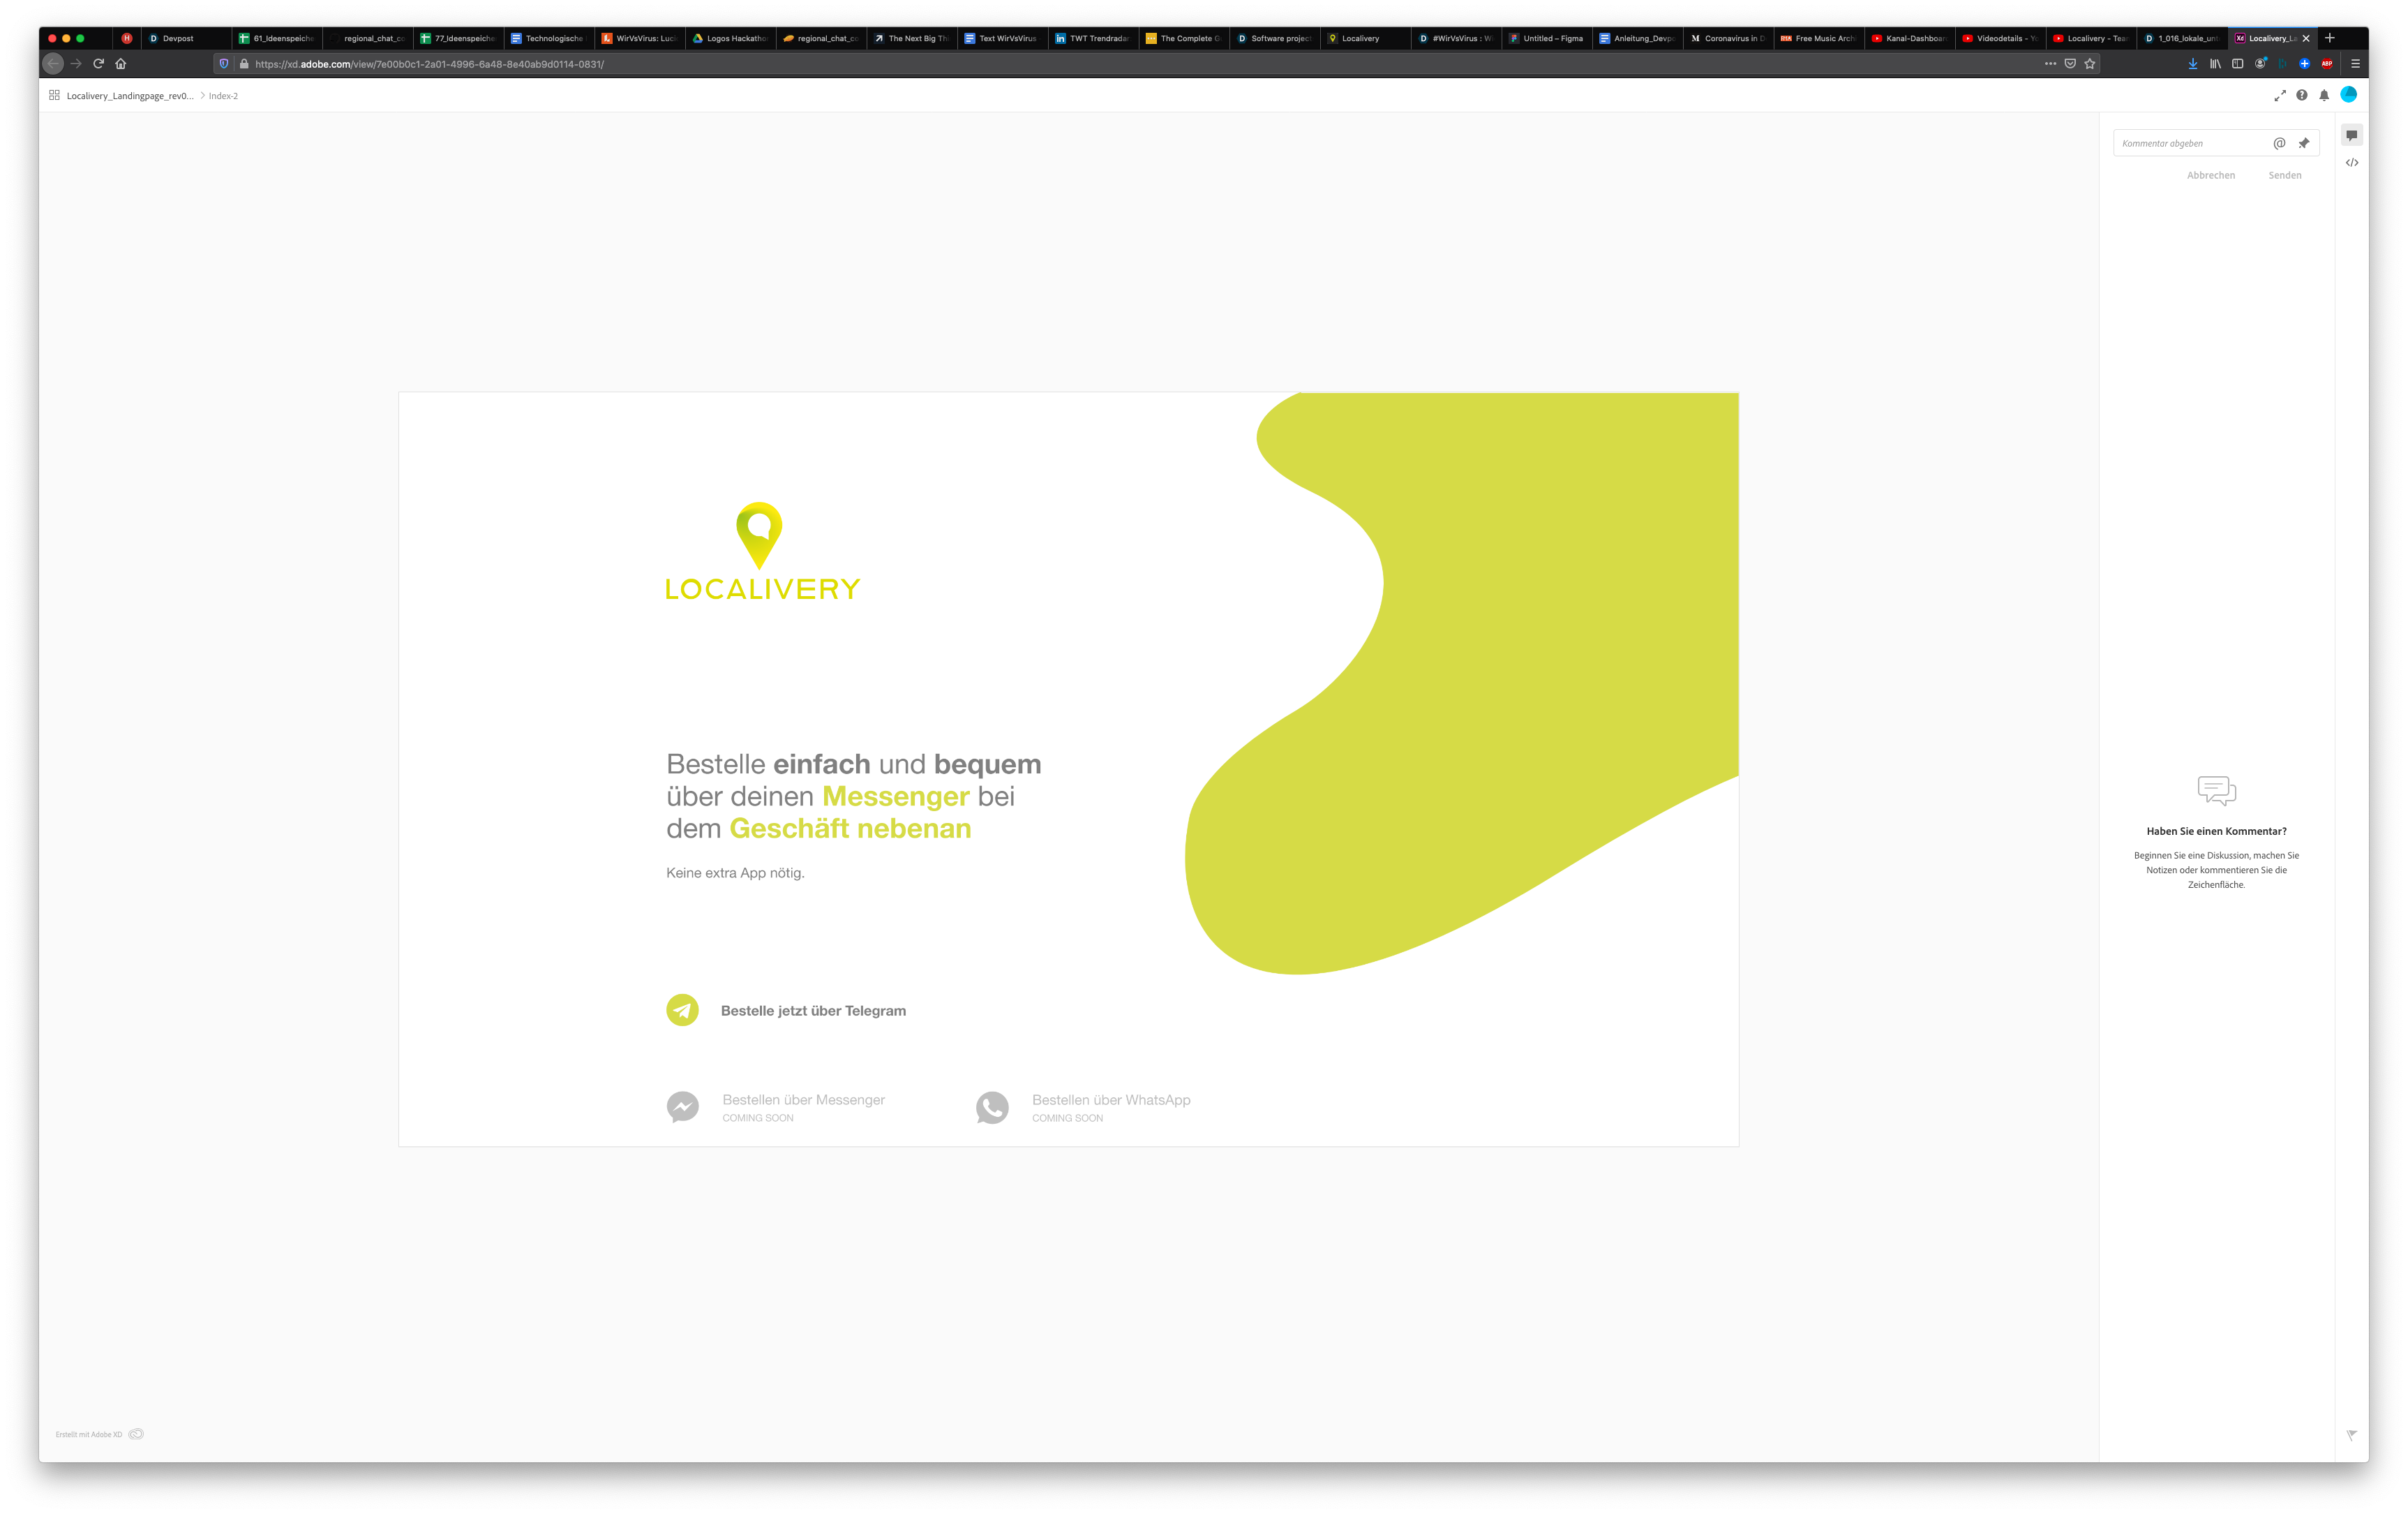Open the notifications bell

[x=2324, y=95]
